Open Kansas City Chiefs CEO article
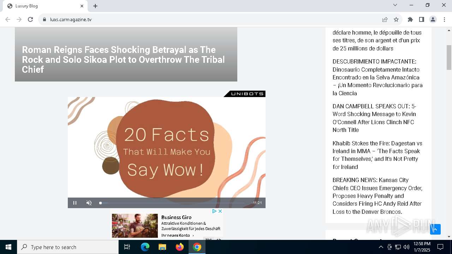The width and height of the screenshot is (452, 254). pyautogui.click(x=377, y=196)
